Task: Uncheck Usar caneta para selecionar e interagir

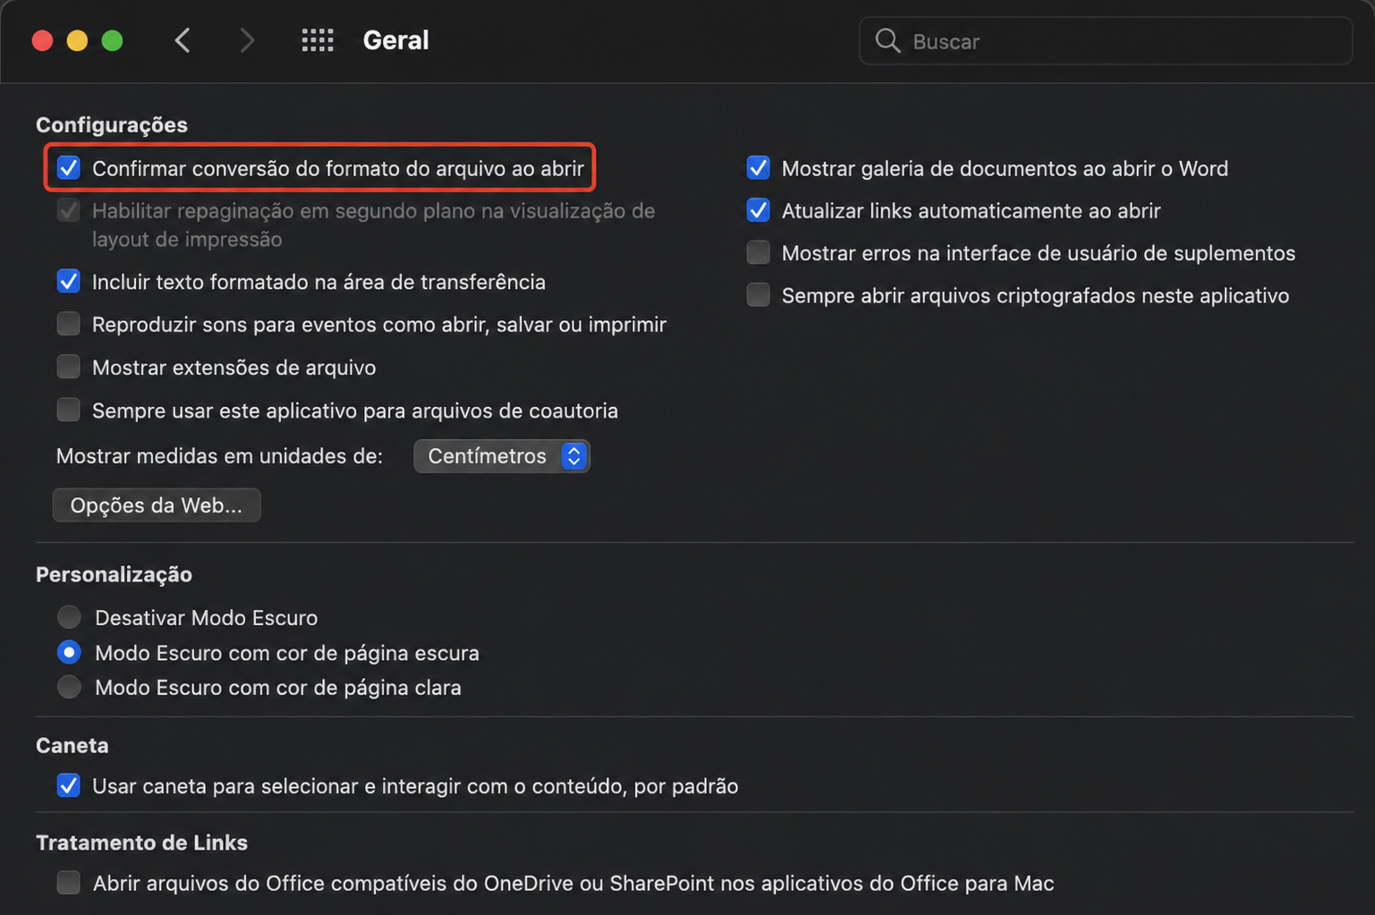Action: click(x=69, y=785)
